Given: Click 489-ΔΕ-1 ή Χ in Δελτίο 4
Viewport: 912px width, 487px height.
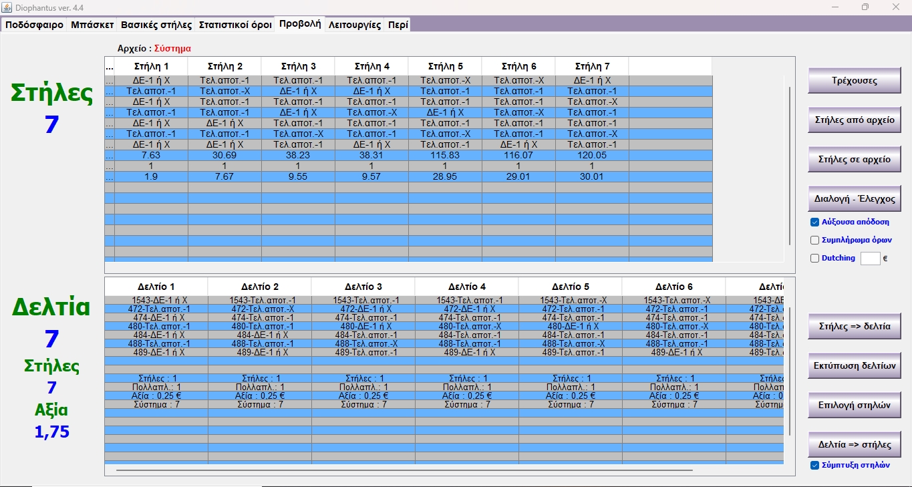Looking at the screenshot, I should 466,352.
